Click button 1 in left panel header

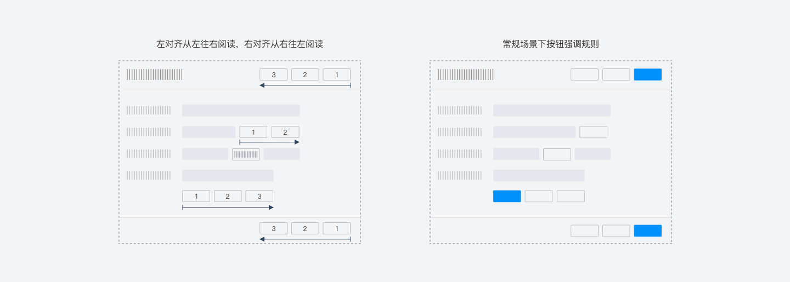click(x=336, y=74)
